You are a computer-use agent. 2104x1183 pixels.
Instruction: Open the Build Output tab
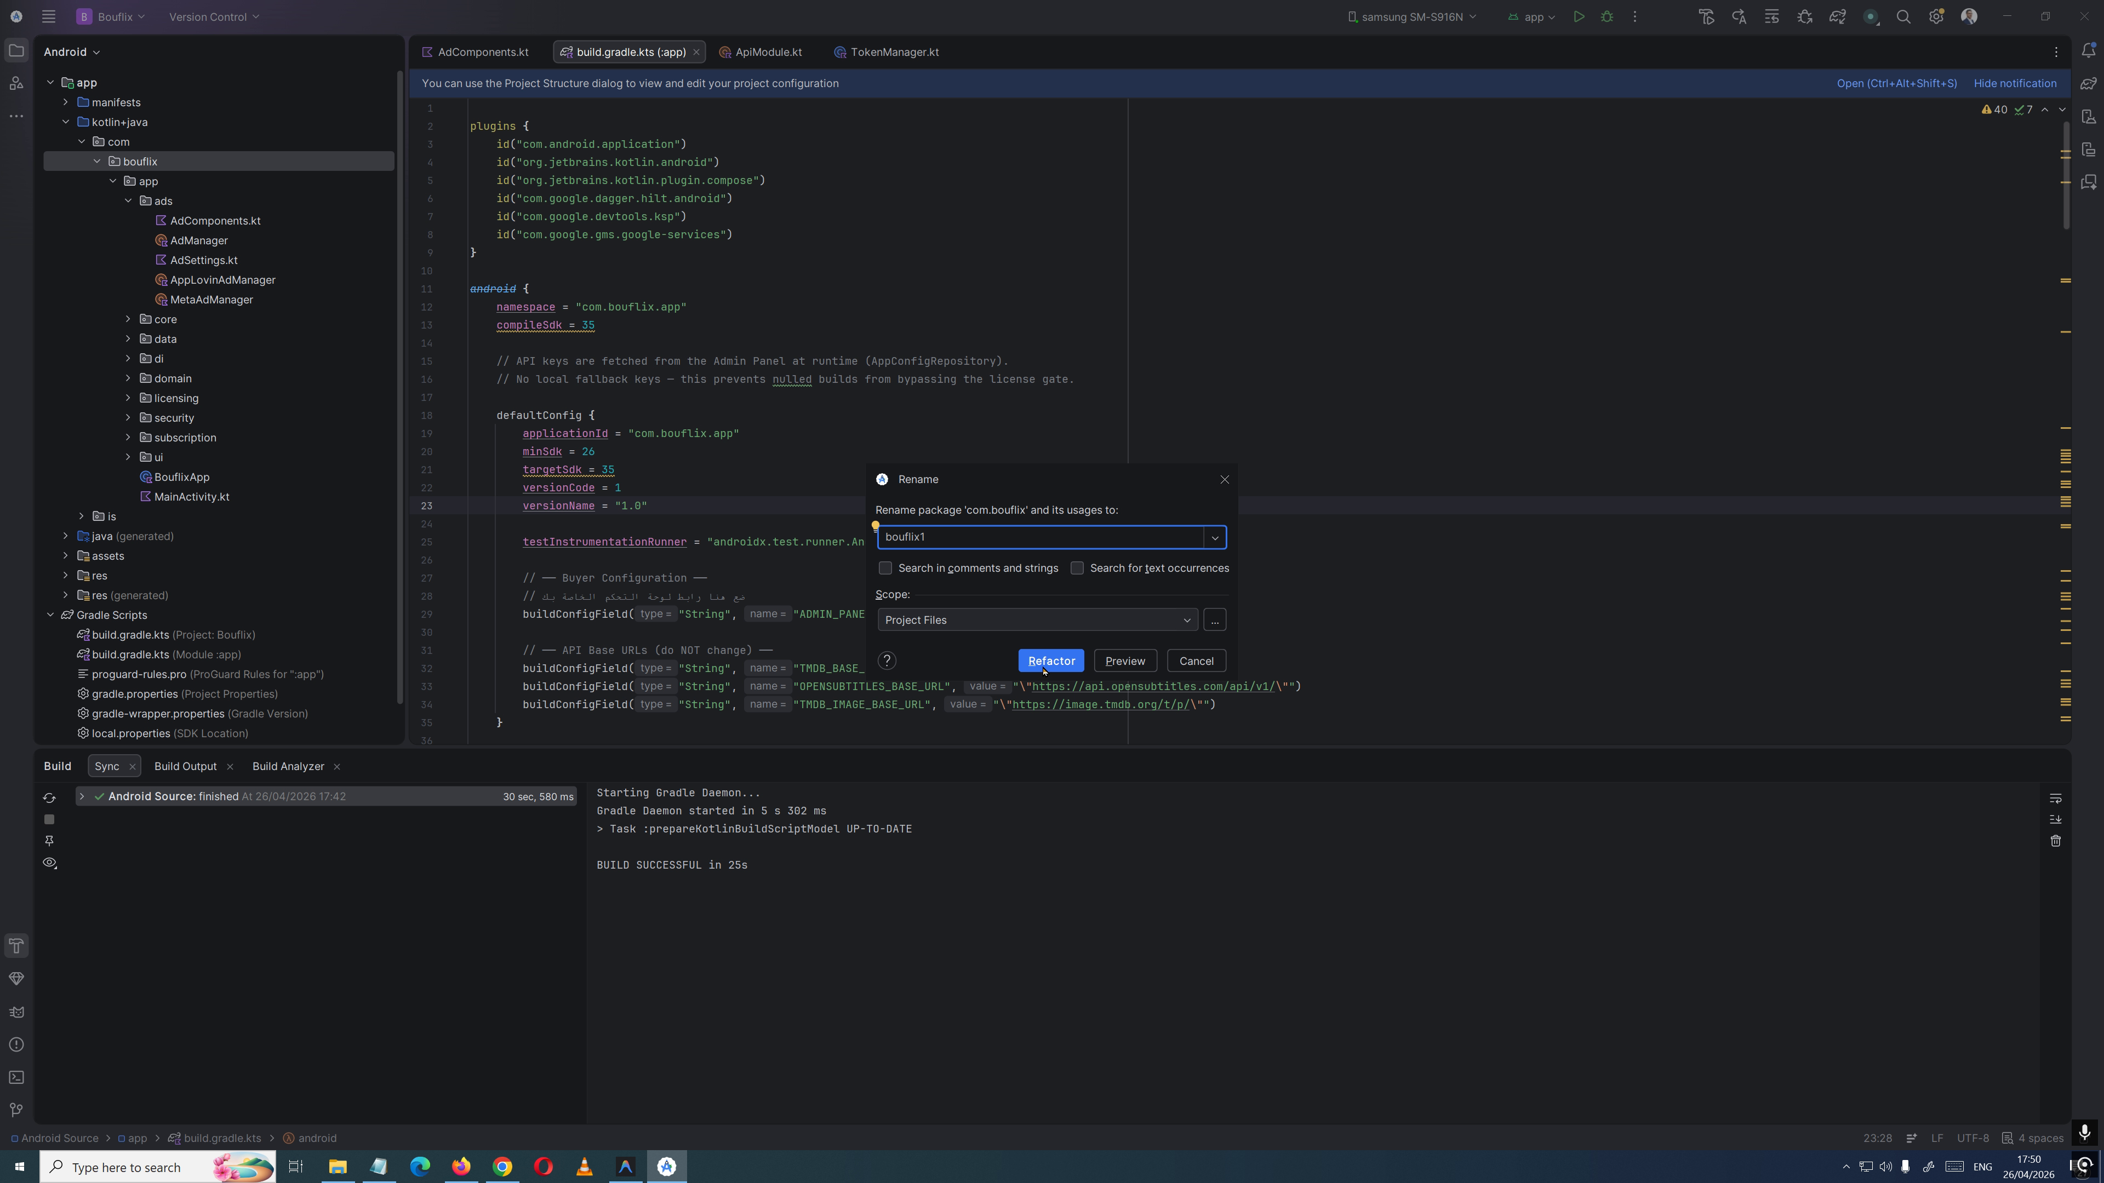coord(185,766)
